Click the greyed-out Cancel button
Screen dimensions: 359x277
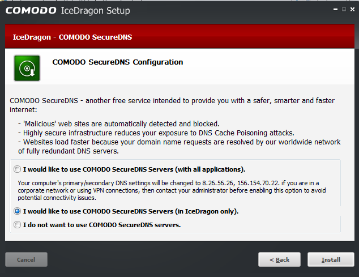tap(26, 259)
